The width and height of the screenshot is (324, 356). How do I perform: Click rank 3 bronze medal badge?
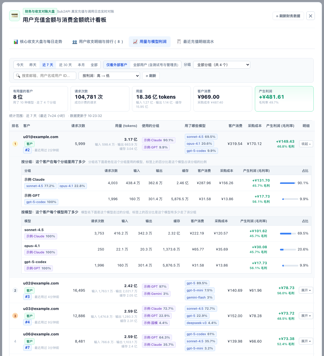pyautogui.click(x=15, y=316)
